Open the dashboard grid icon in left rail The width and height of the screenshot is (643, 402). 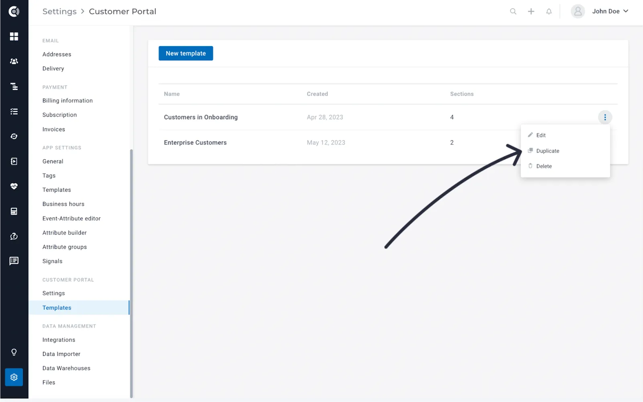pyautogui.click(x=14, y=37)
